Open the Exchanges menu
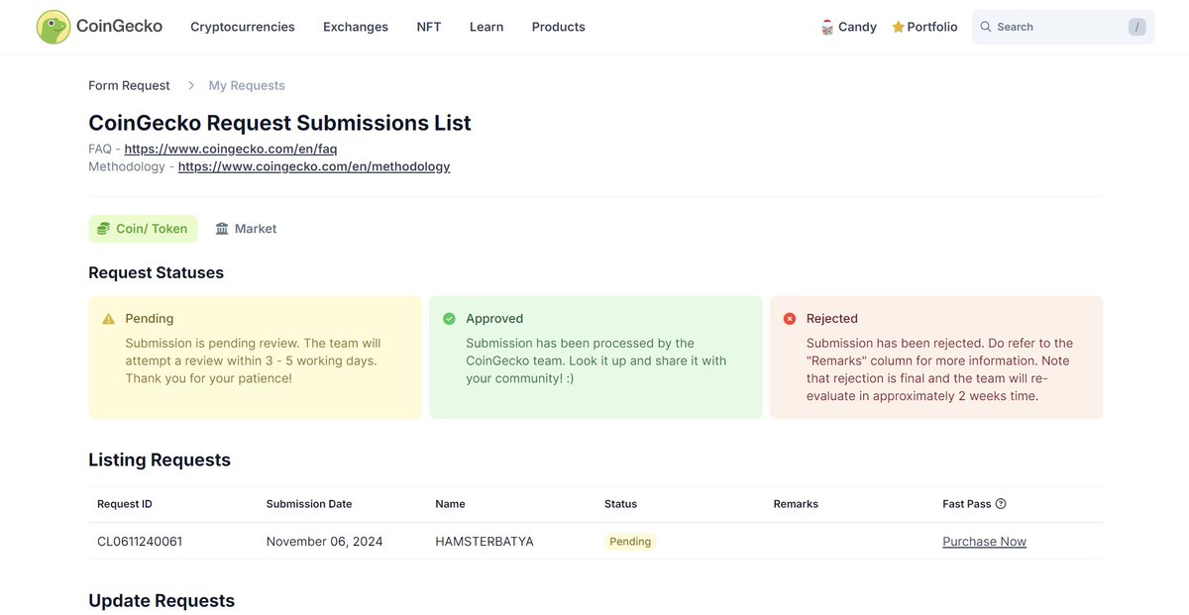This screenshot has width=1189, height=615. pos(356,27)
